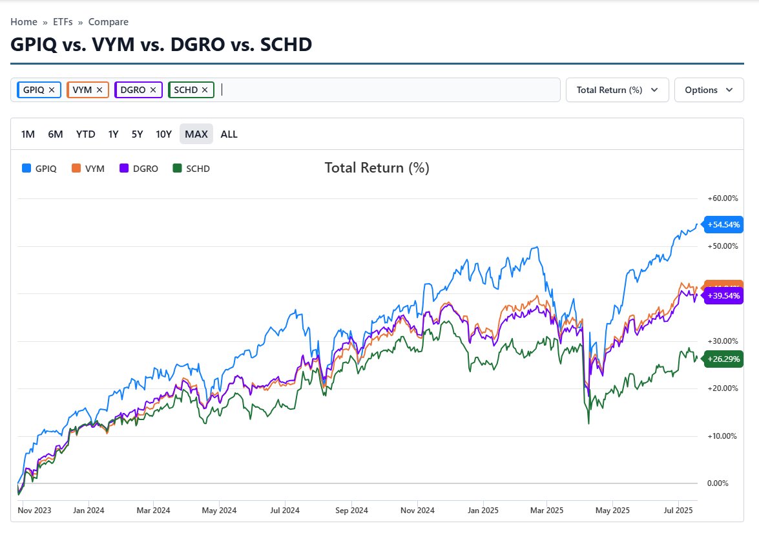Remove GPIQ ticker with its X icon
759x539 pixels.
(x=51, y=90)
